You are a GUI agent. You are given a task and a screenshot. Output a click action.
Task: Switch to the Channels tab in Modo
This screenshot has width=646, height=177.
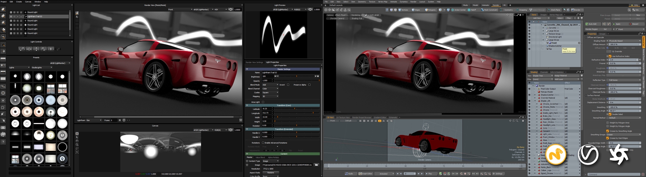[x=544, y=72]
